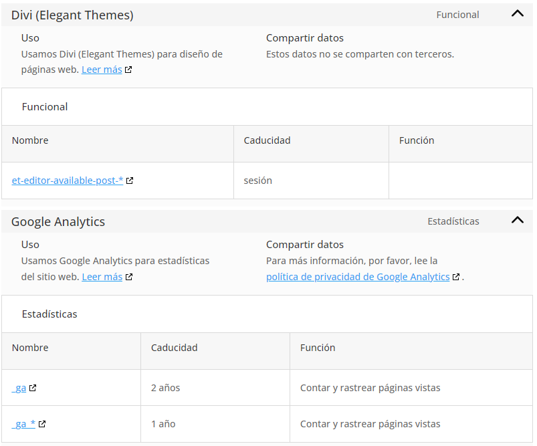Open the _ga_* cookie link

(23, 424)
